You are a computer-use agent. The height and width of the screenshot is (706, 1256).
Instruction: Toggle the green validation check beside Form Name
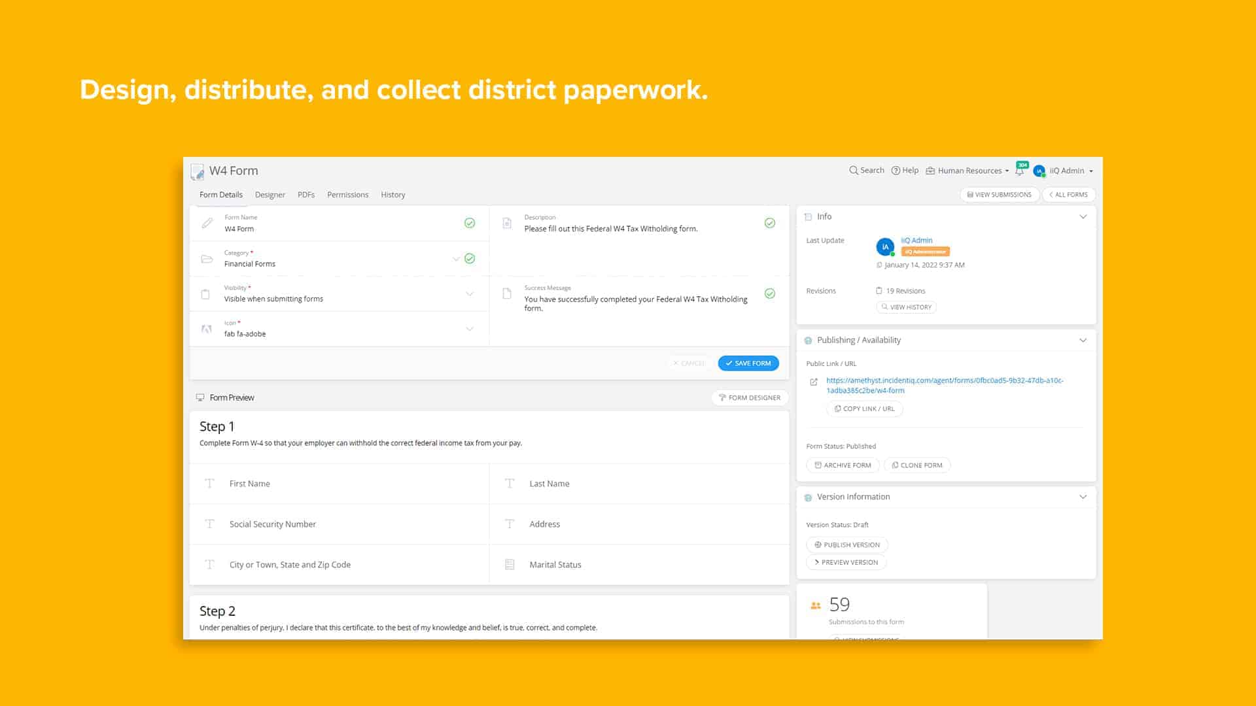[x=470, y=223]
